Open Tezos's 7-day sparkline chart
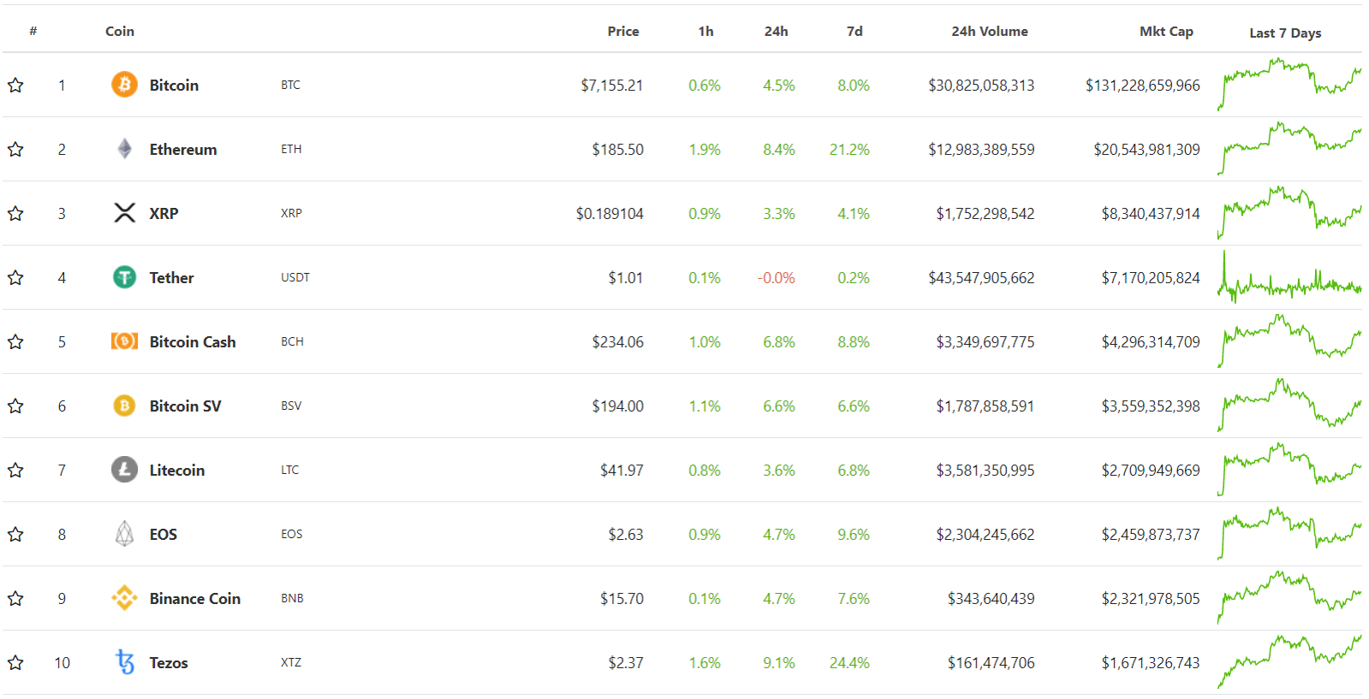The image size is (1369, 699). point(1289,662)
